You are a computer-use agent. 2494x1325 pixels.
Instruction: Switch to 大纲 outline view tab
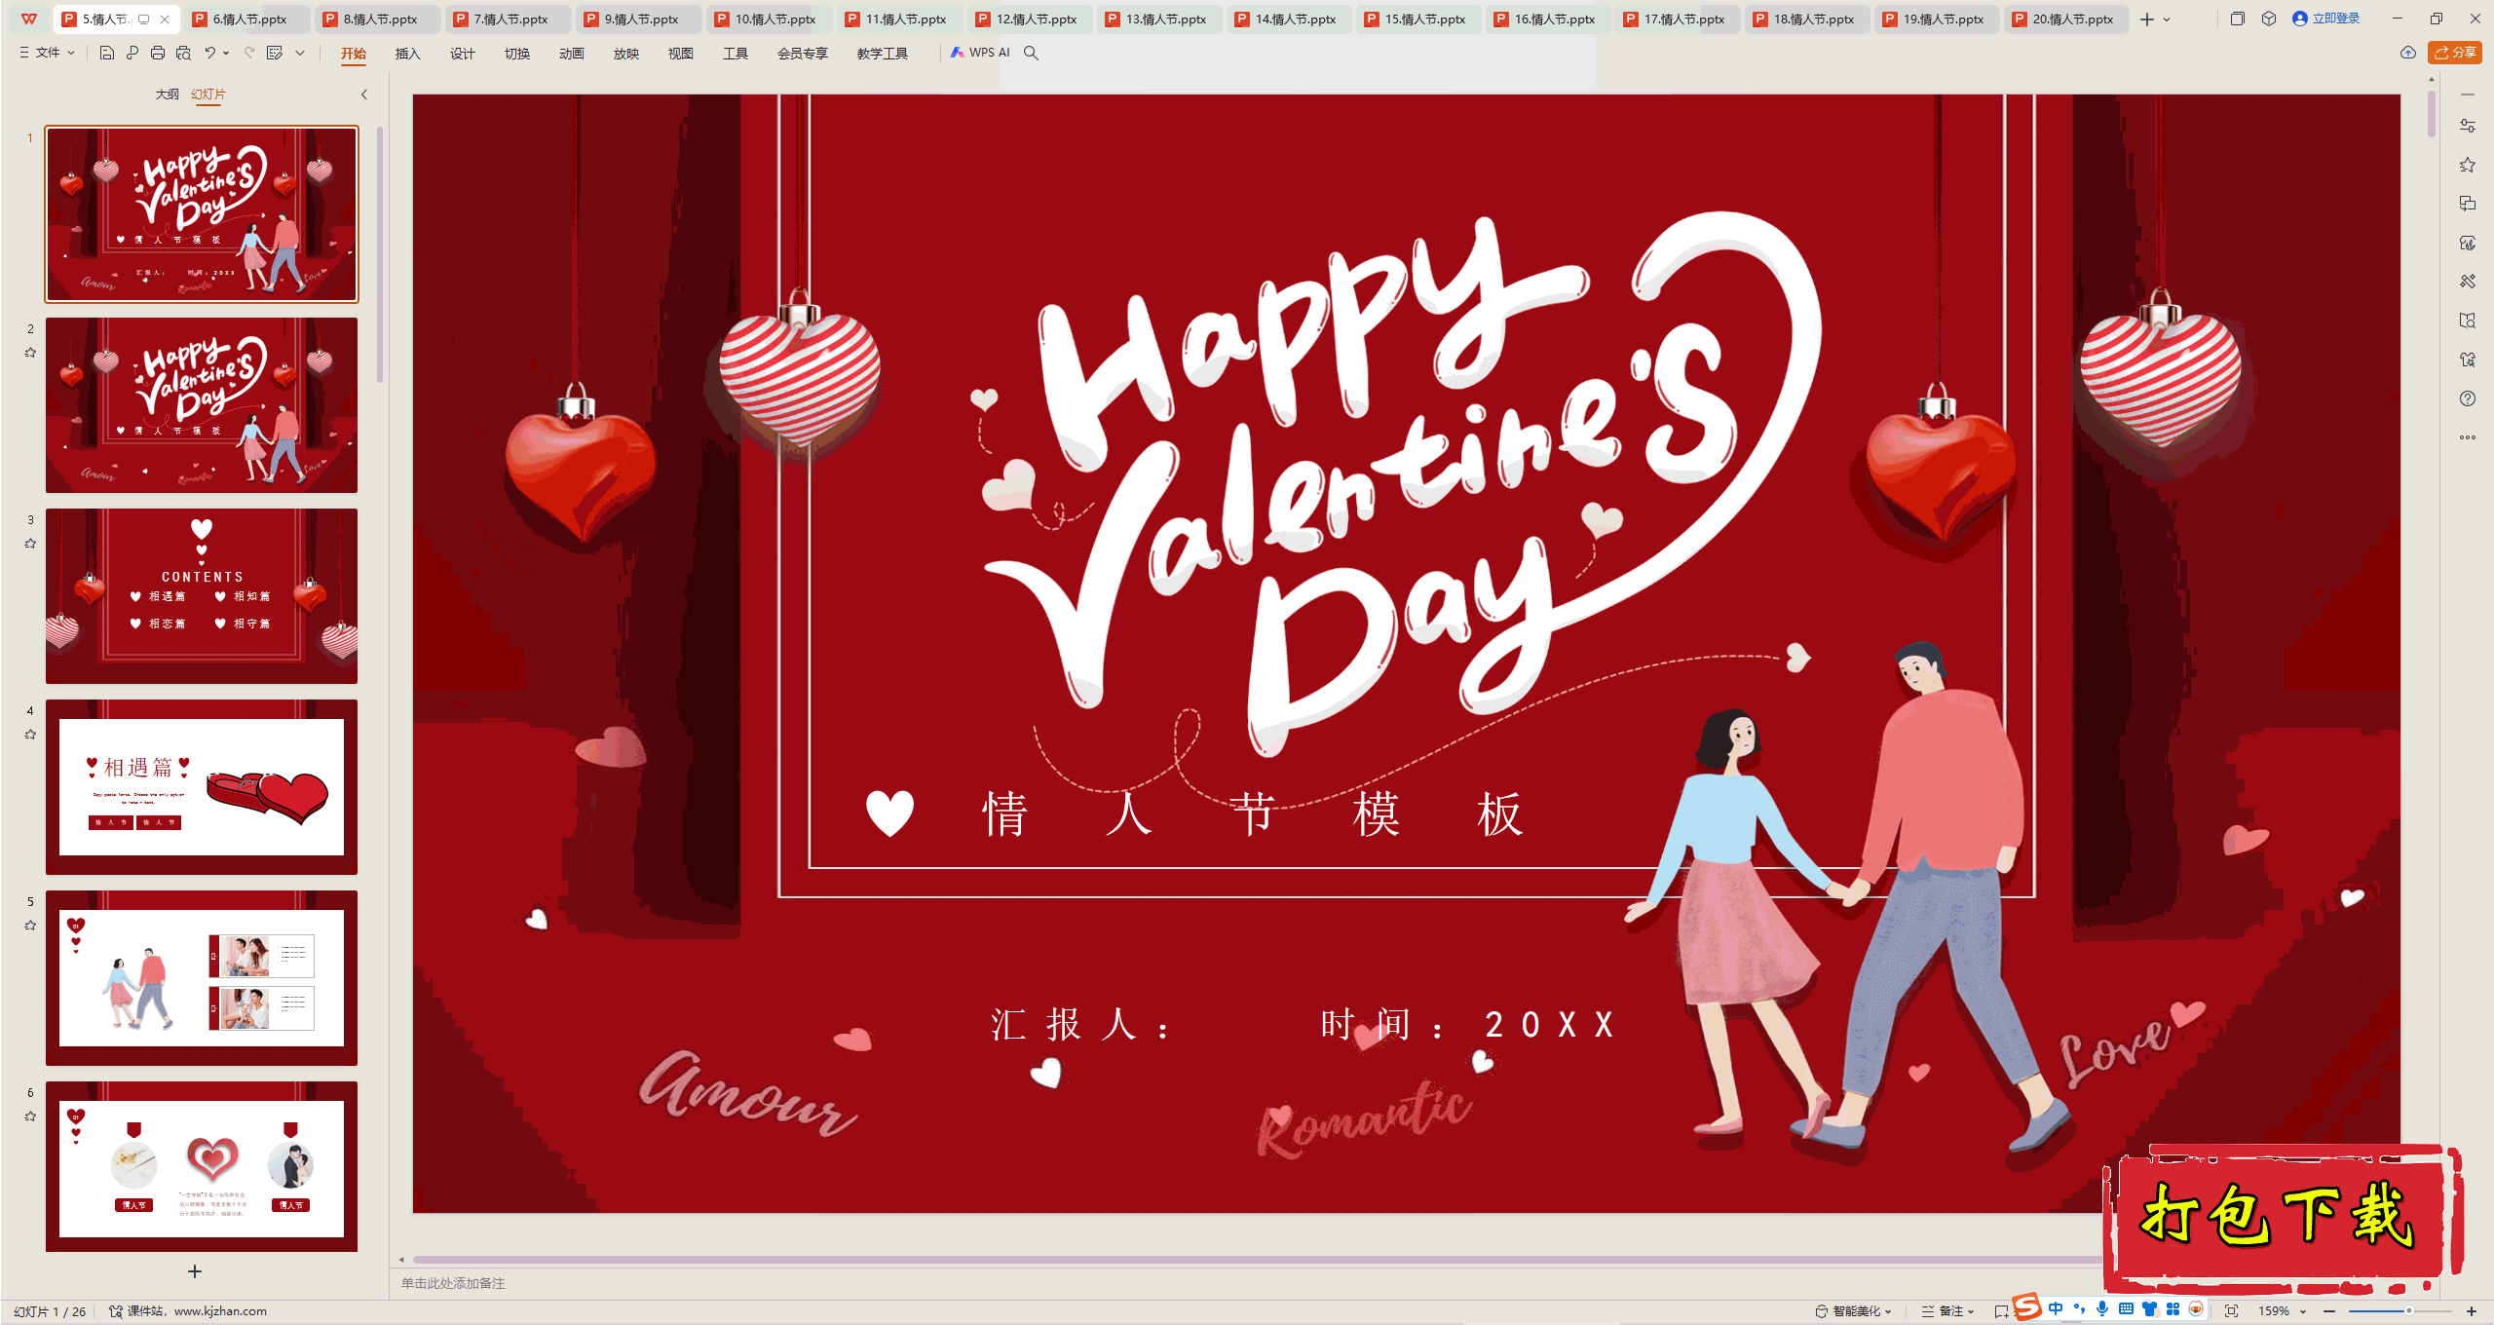(x=167, y=95)
